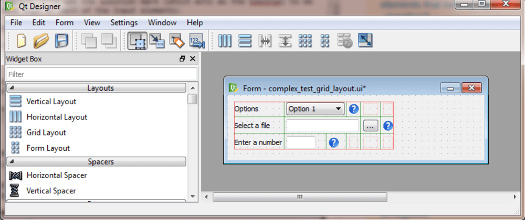Open the Help menu
This screenshot has width=525, height=220.
click(195, 23)
